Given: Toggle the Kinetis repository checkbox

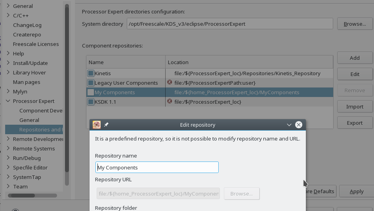Looking at the screenshot, I should [x=91, y=73].
